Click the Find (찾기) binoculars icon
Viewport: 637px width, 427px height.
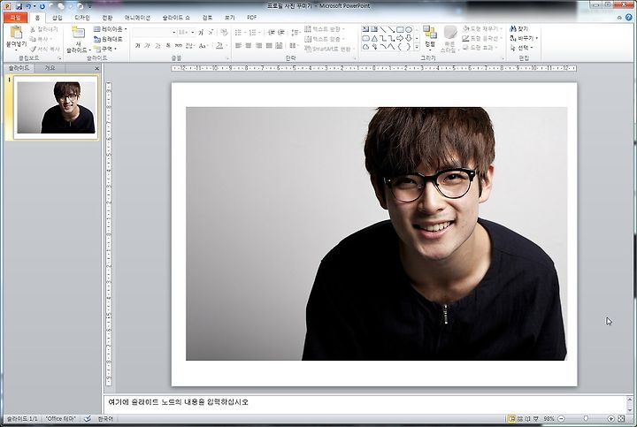coord(513,29)
